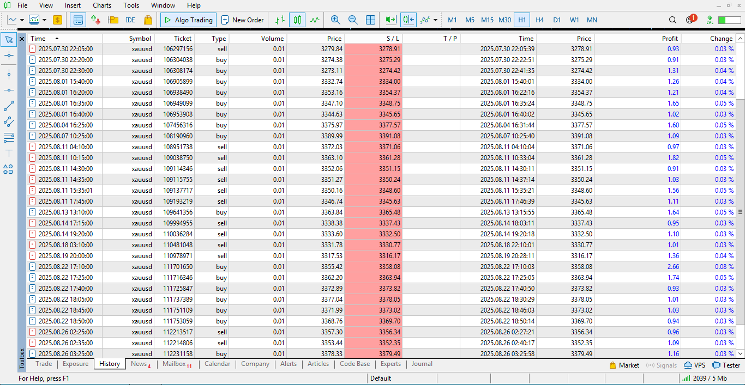Open the Tools menu
This screenshot has width=745, height=385.
pos(131,5)
